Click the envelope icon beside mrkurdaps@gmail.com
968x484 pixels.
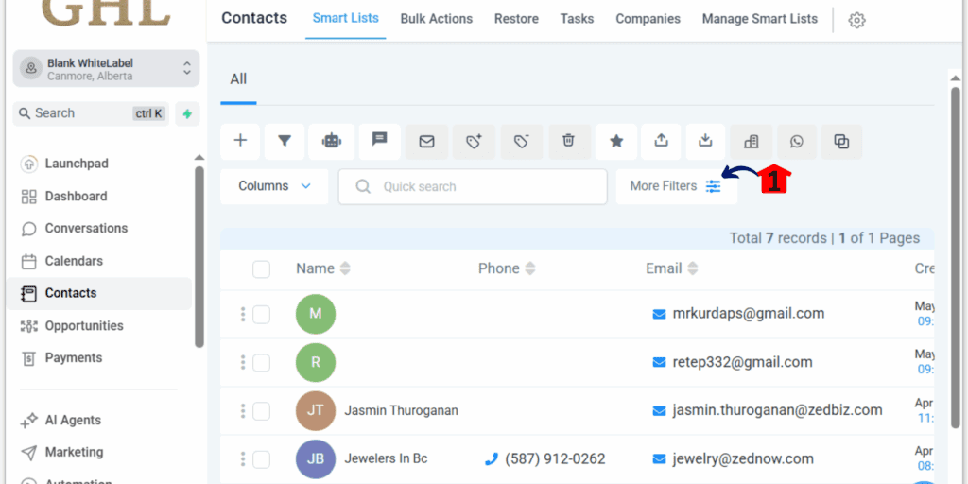pyautogui.click(x=659, y=314)
